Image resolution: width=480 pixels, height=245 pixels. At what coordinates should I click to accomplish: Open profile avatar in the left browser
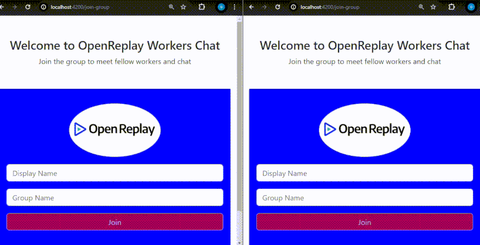tap(221, 7)
